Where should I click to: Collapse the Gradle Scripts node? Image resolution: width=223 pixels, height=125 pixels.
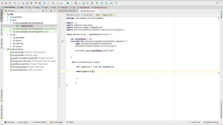tap(5, 49)
